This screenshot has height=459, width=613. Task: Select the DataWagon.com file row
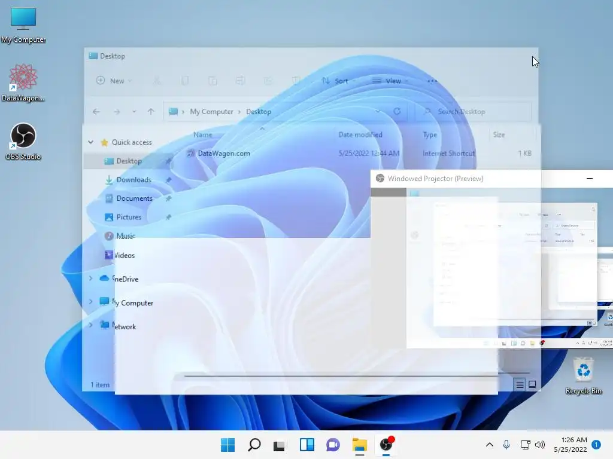pyautogui.click(x=358, y=154)
